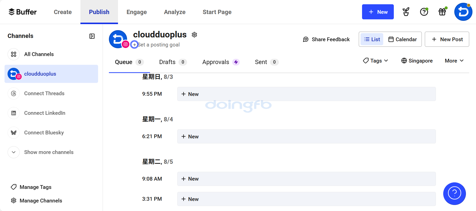Open the sprout plant icon in header
The image size is (476, 211).
(406, 12)
